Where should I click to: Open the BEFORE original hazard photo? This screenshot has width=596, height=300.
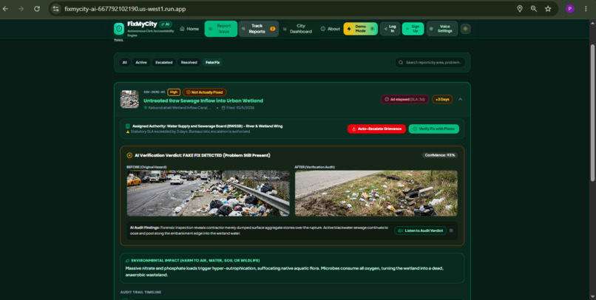(208, 194)
